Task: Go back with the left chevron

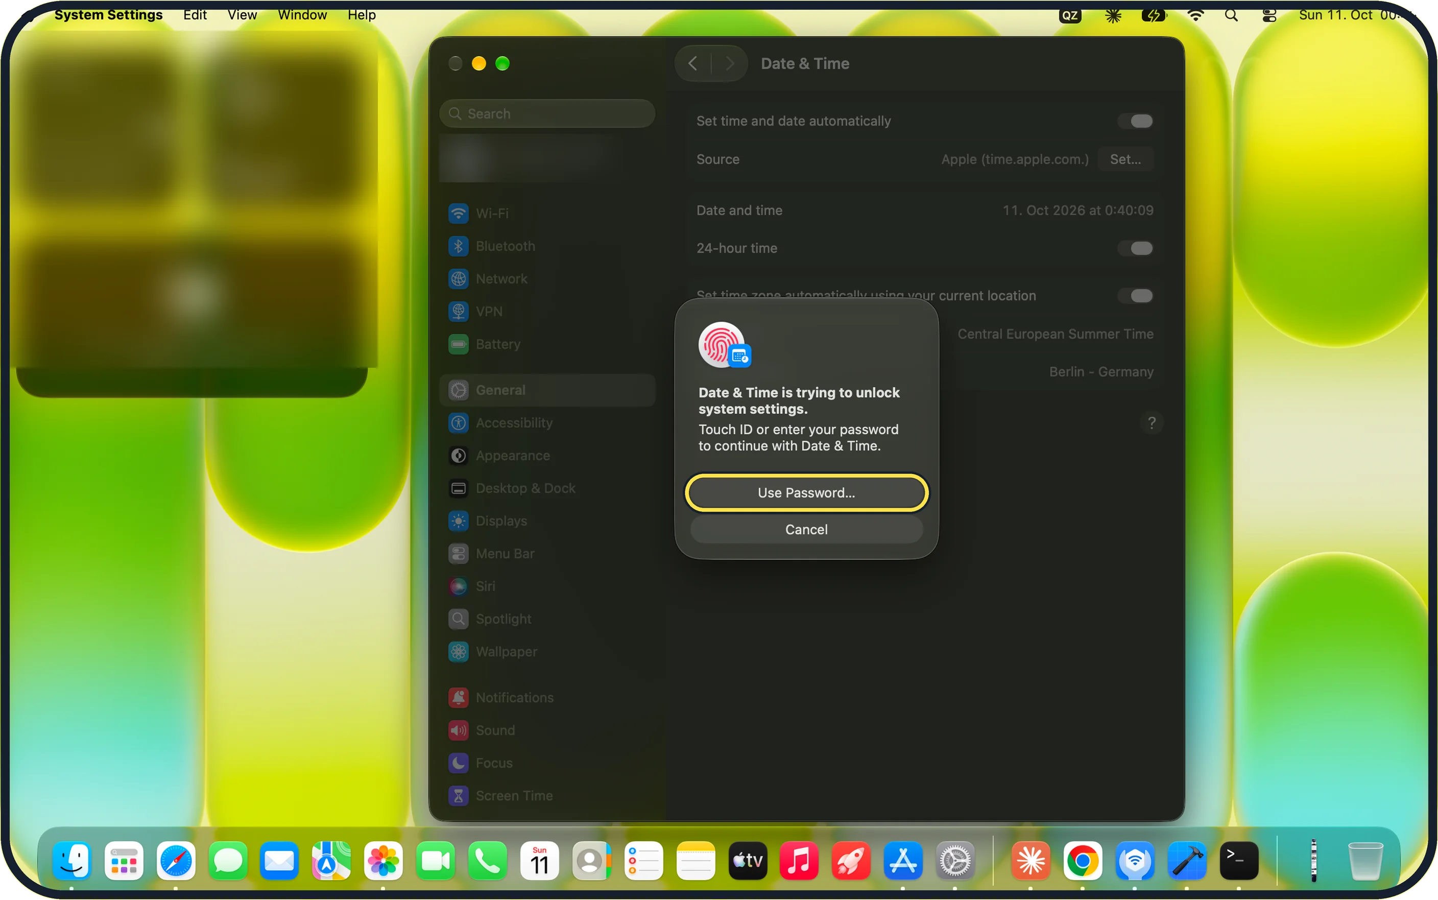Action: click(x=692, y=64)
